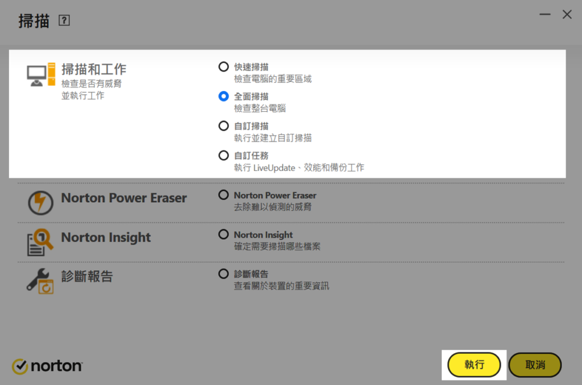This screenshot has width=582, height=385.
Task: Click the text 去除難以偵測的威脅
Action: 273,207
